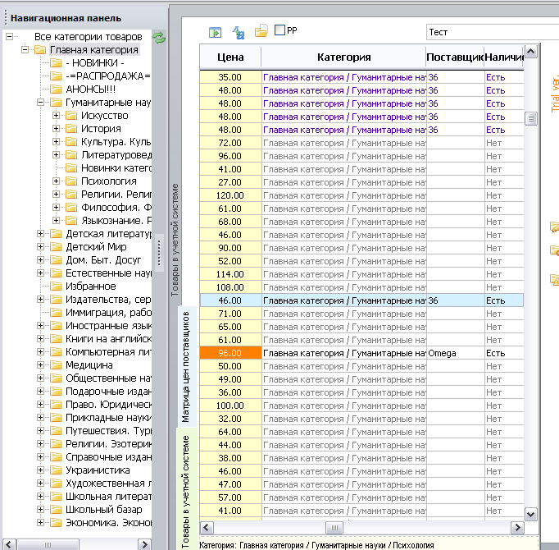Click the Культура folder icon
The height and width of the screenshot is (550, 559).
point(71,142)
